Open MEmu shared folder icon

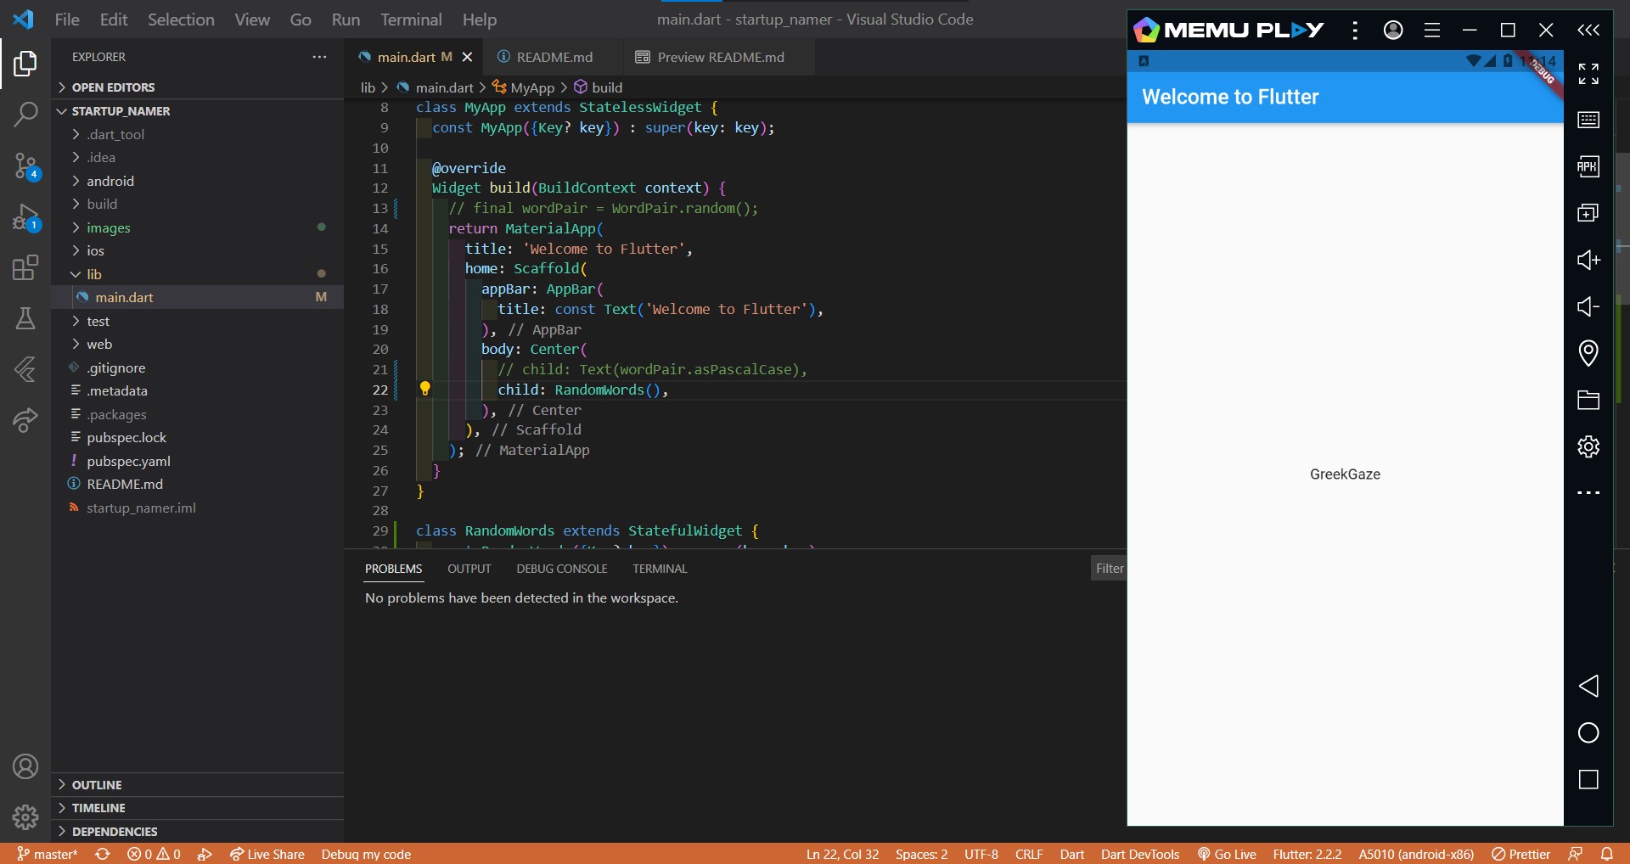(1588, 400)
